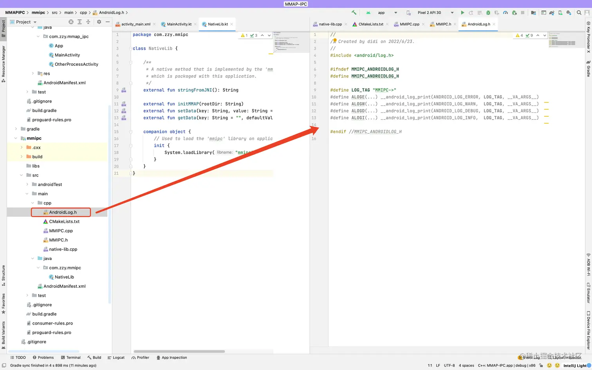The width and height of the screenshot is (592, 370).
Task: Click the C++ gutter icon beside stringFromJNI
Action: [x=124, y=90]
